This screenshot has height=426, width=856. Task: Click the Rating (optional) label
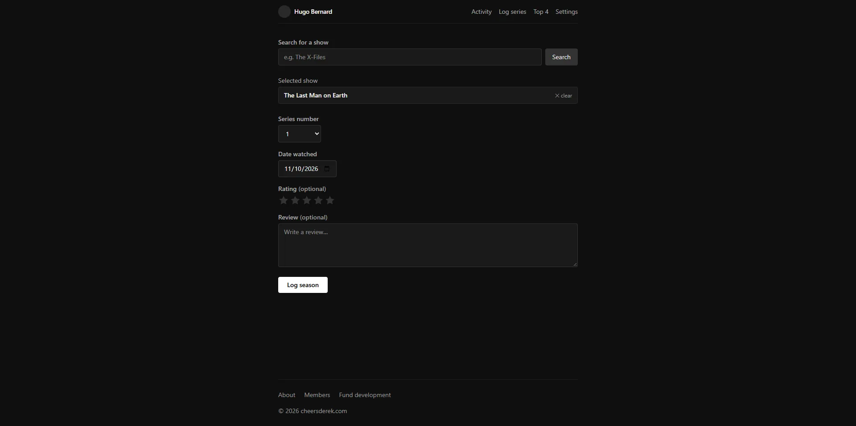302,189
